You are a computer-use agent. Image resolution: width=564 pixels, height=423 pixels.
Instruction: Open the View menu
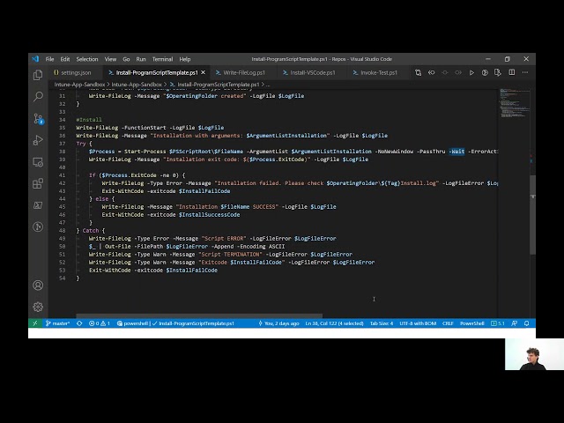click(x=110, y=59)
